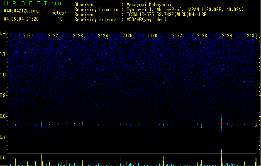The image size is (261, 166).
Task: Click the 2123 time marker
Action: point(78,36)
